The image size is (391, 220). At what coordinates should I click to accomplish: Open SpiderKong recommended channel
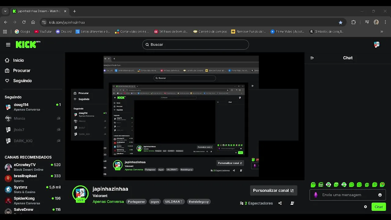point(33,201)
